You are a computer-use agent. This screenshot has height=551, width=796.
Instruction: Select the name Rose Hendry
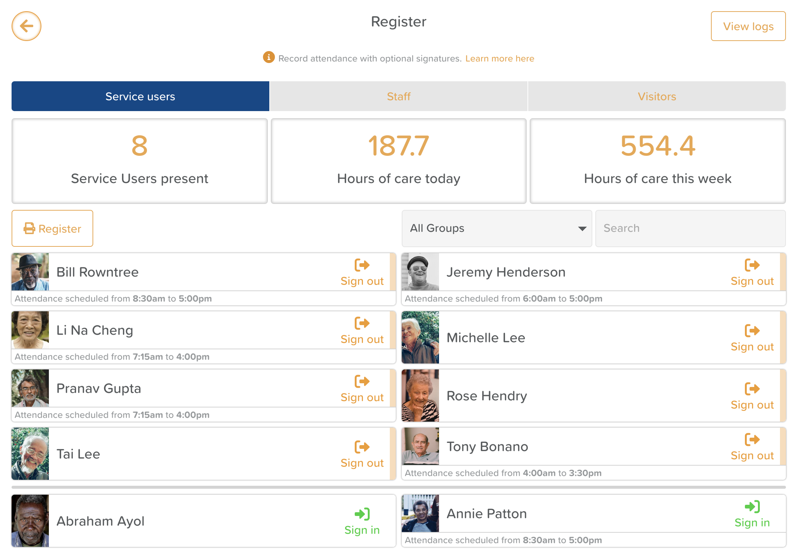(487, 396)
